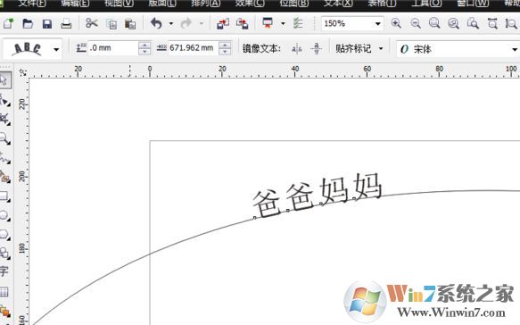Open the Print dialog via printer icon
This screenshot has height=325, width=520.
click(66, 24)
